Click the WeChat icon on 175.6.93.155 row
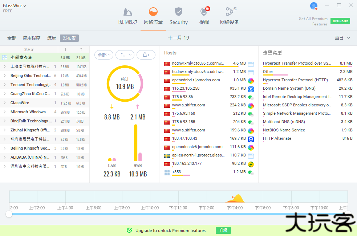Image resolution: width=357 pixels, height=236 pixels. point(251,123)
